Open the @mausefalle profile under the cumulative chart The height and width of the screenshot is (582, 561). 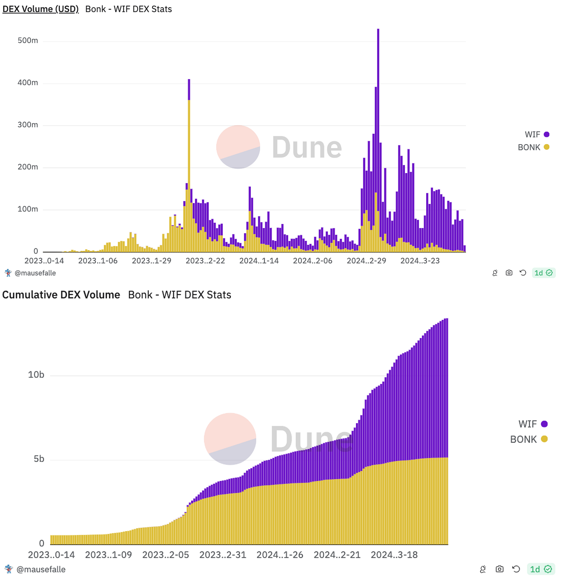pos(41,569)
